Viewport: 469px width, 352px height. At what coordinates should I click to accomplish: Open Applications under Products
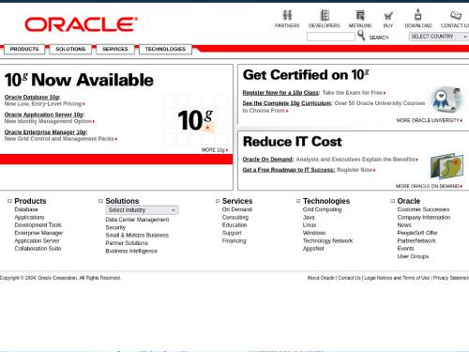(x=29, y=218)
